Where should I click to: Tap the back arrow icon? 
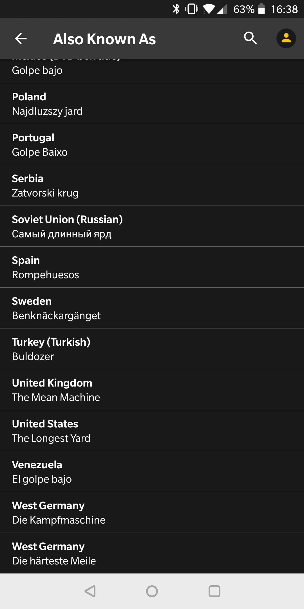point(21,39)
